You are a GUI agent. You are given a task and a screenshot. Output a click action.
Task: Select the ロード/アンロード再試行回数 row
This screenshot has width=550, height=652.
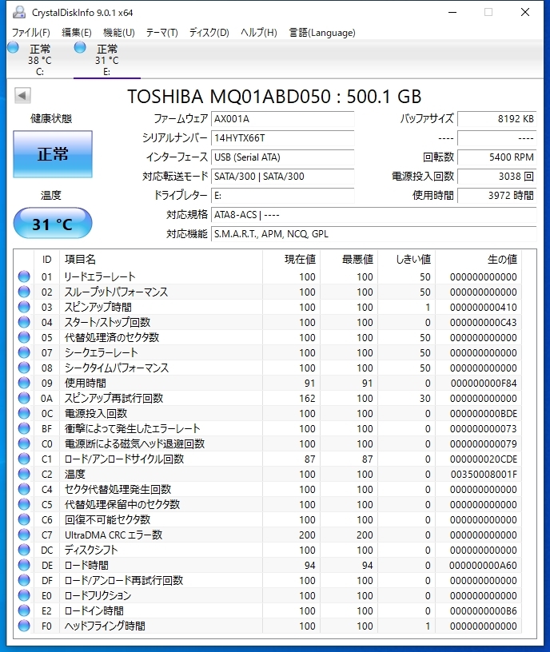click(269, 580)
